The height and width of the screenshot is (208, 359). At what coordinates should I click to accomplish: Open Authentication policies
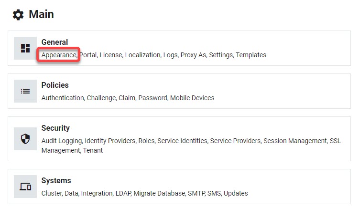pos(63,98)
